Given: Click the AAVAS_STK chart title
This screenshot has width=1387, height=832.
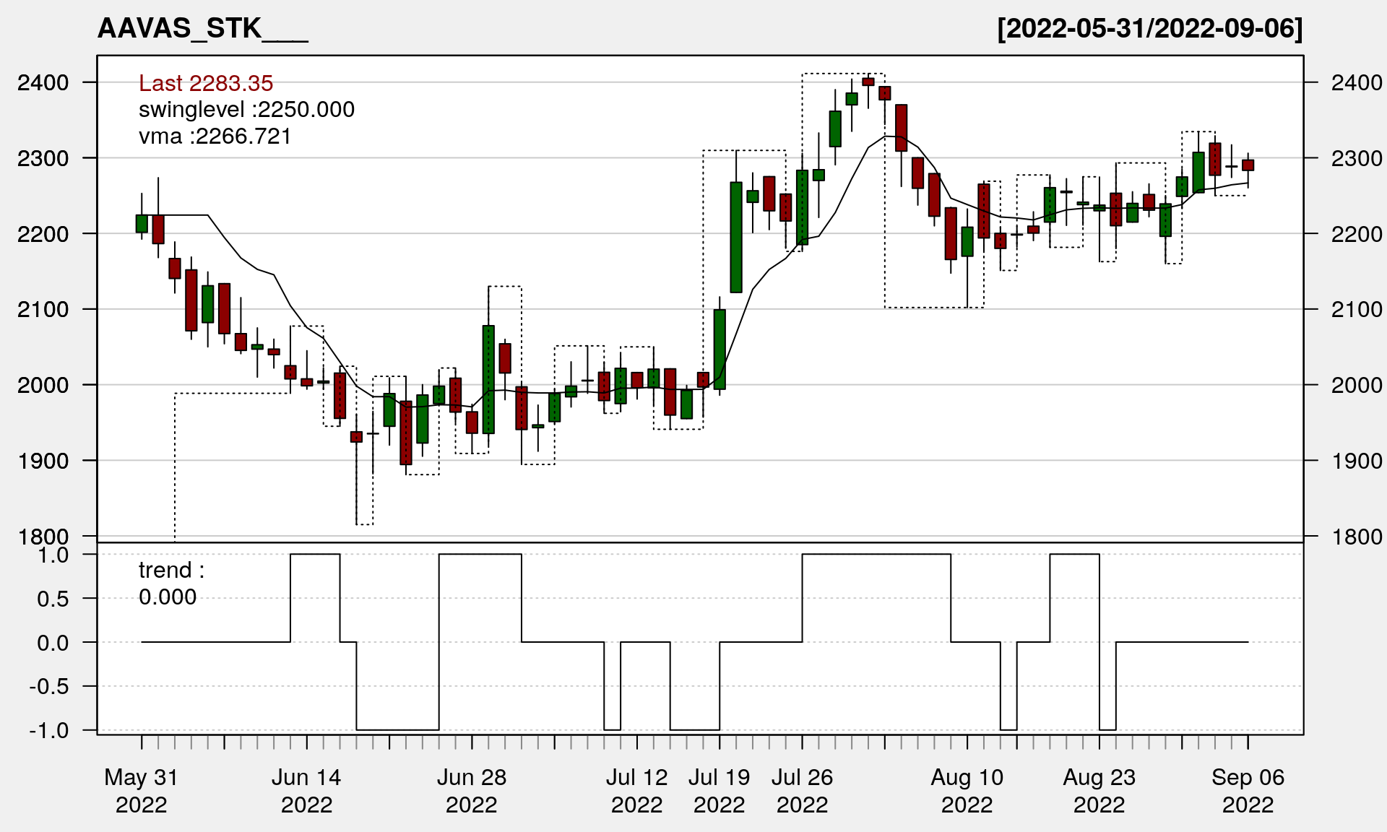Looking at the screenshot, I should coord(202,28).
